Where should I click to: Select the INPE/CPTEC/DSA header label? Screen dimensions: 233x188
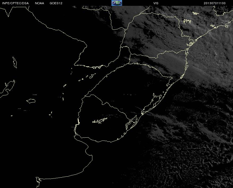pos(15,3)
